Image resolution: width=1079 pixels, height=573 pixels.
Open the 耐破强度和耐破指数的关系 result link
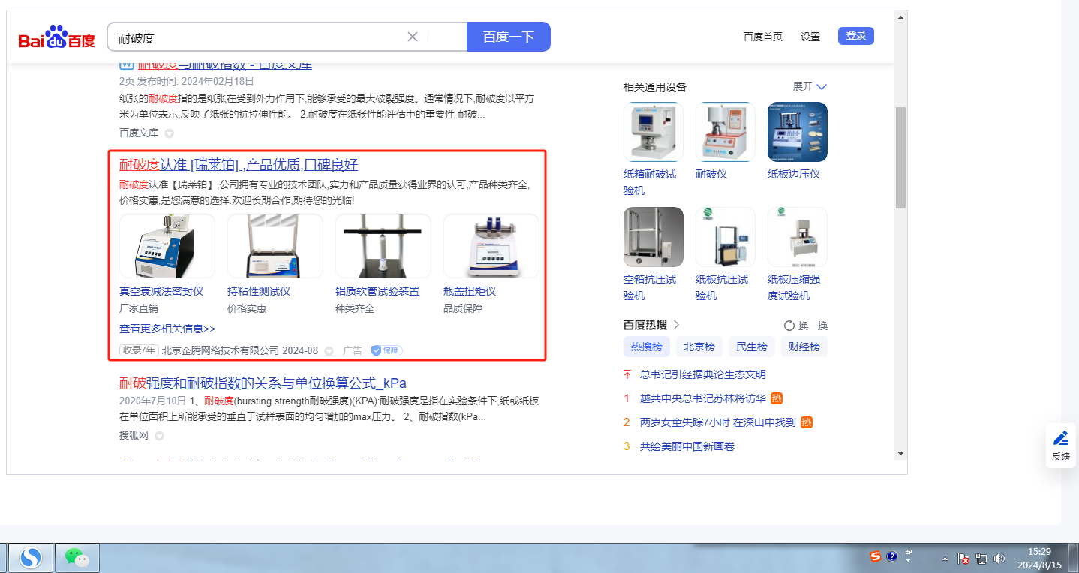263,383
